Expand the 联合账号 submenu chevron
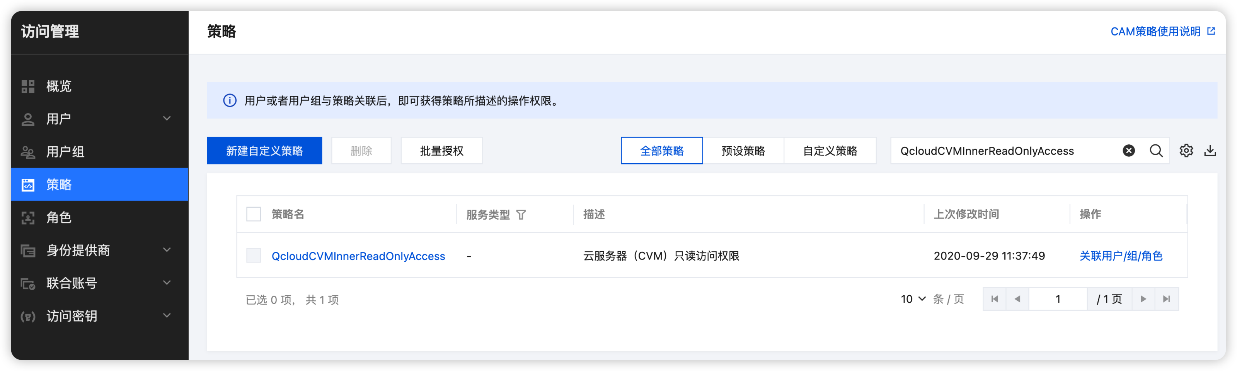 167,283
